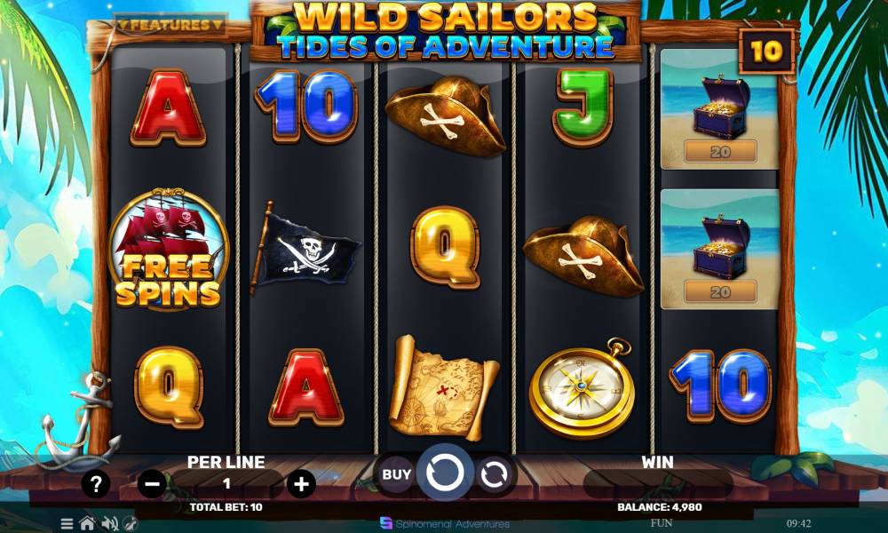Click the number 10 counter sign
Image resolution: width=888 pixels, height=533 pixels.
tap(767, 52)
